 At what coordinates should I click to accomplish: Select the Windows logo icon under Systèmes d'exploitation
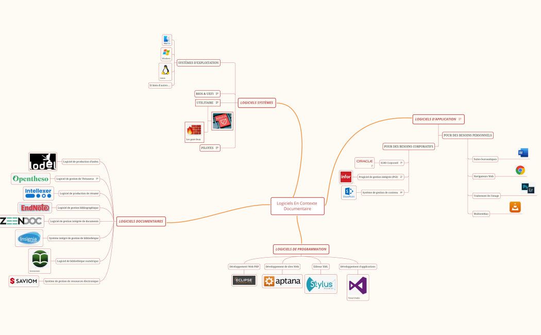click(166, 53)
